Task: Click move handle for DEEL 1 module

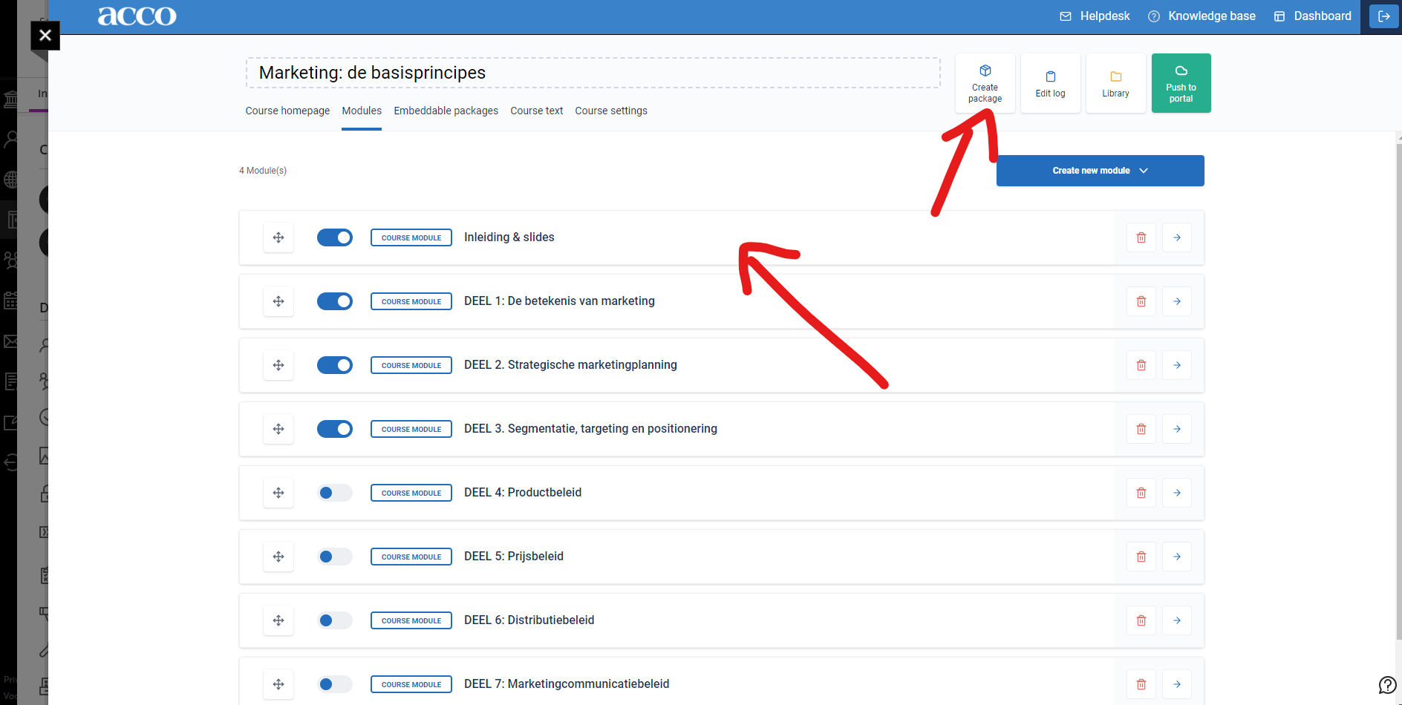Action: click(278, 301)
